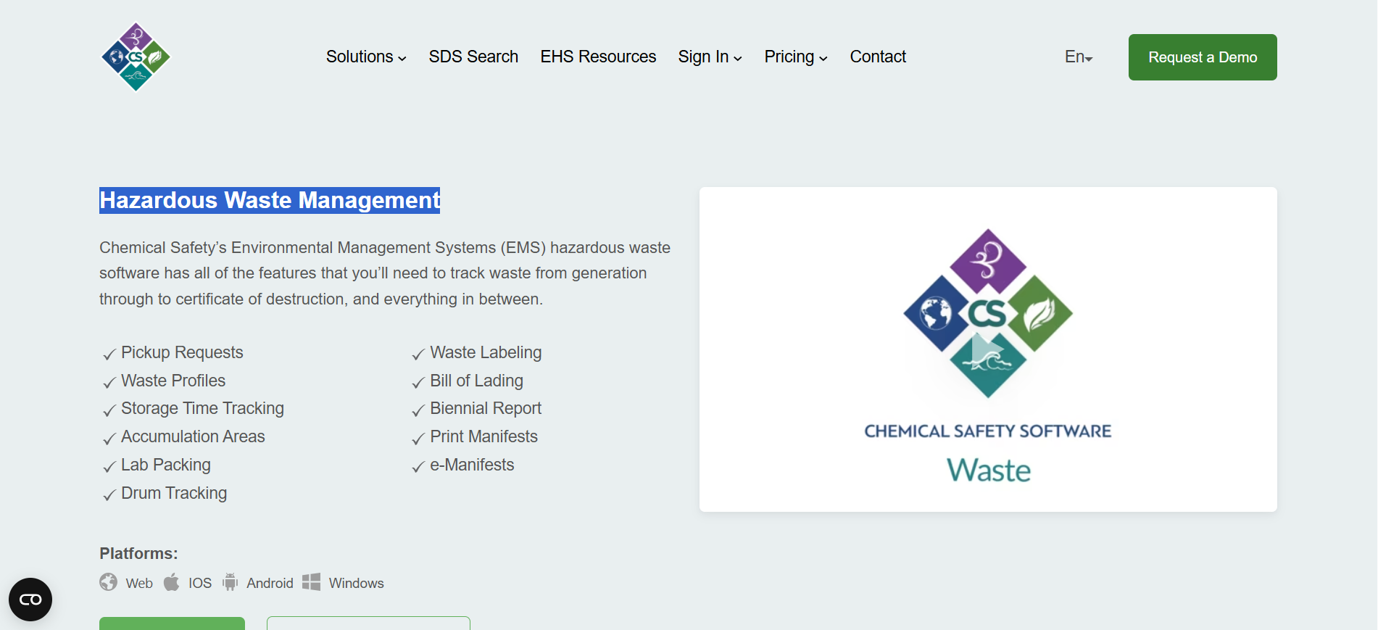This screenshot has height=630, width=1378.
Task: Click Print Manifests text
Action: coord(483,436)
